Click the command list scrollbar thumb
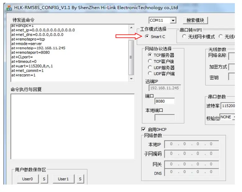The image size is (242, 192). tap(131, 57)
